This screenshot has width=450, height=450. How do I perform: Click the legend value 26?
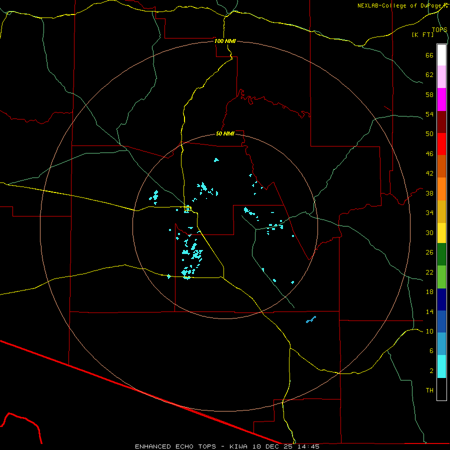pyautogui.click(x=429, y=252)
